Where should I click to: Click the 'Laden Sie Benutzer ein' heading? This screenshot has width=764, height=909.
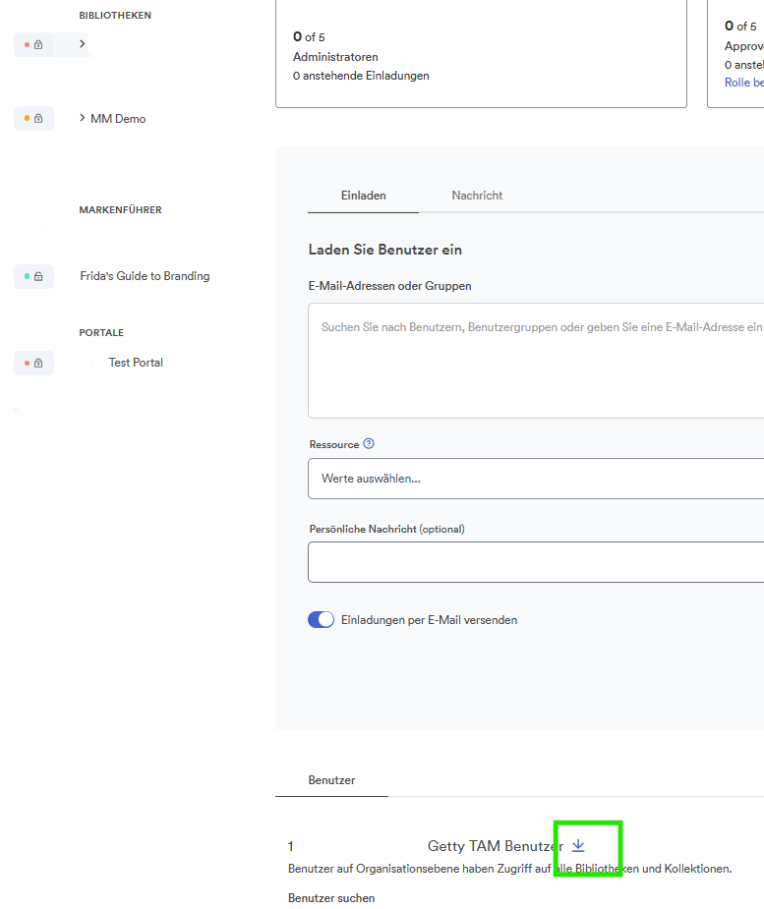click(x=385, y=250)
